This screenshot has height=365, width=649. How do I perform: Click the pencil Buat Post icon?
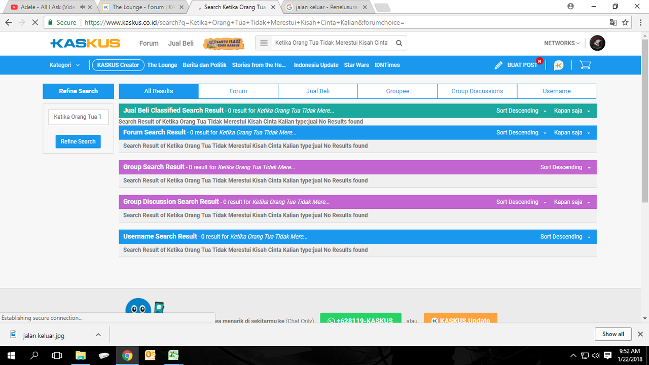pos(498,65)
